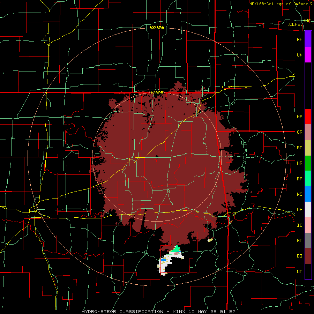The height and width of the screenshot is (314, 314).
Task: Click the HYDROMETEOR CLASSIFICATION title text
Action: point(122,312)
